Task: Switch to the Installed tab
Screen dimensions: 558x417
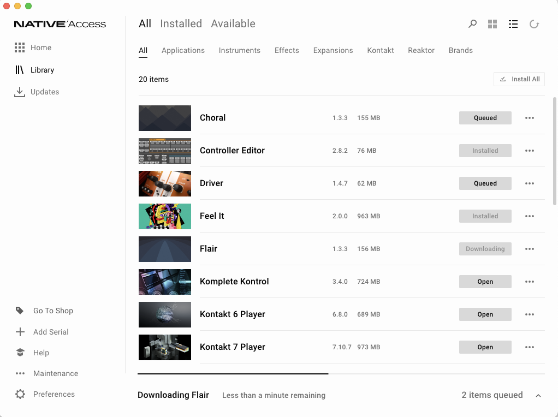Action: click(181, 23)
